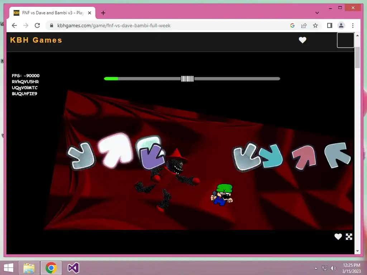367x275 pixels.
Task: Click the heart icon in site header
Action: click(x=302, y=40)
